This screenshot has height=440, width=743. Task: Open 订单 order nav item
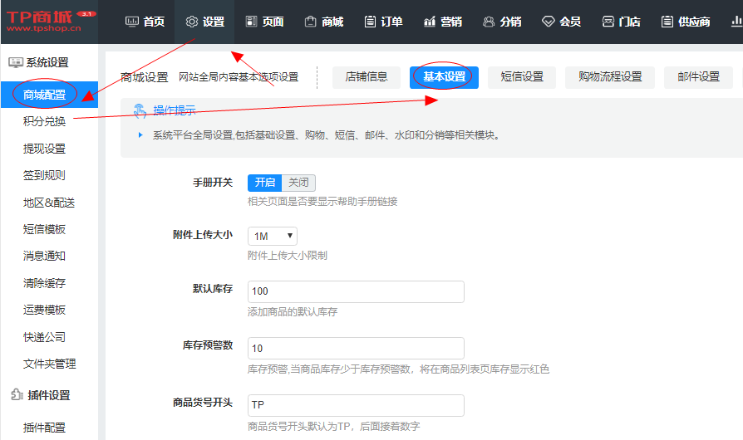tap(382, 22)
